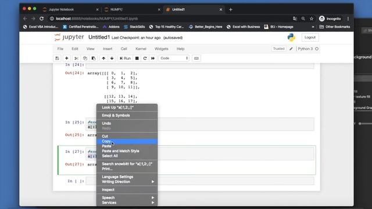
Task: Open Language Settings in context menu
Action: (127, 176)
